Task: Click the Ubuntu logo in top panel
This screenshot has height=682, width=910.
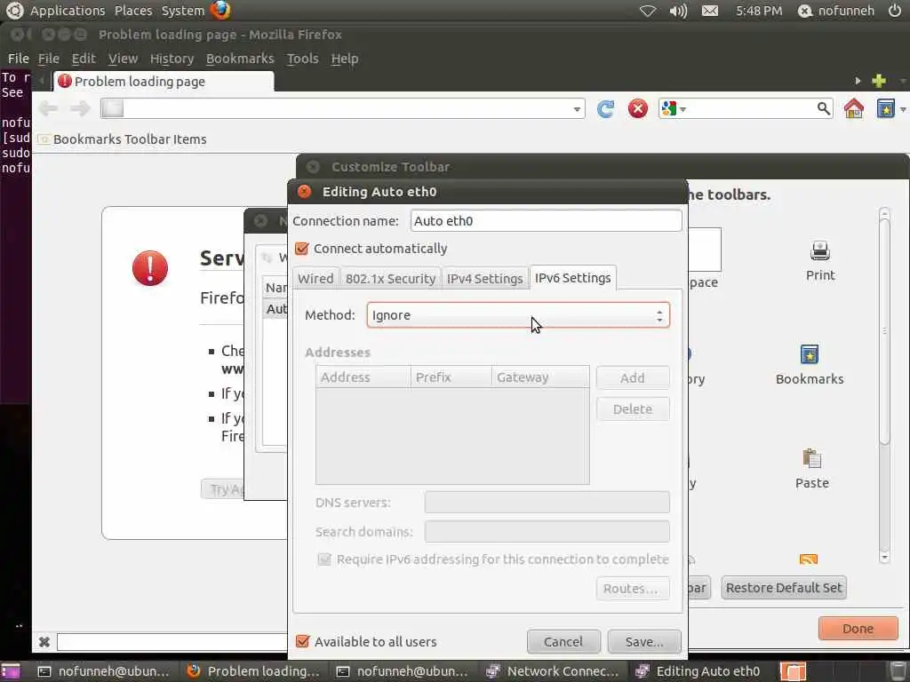Action: pos(14,10)
